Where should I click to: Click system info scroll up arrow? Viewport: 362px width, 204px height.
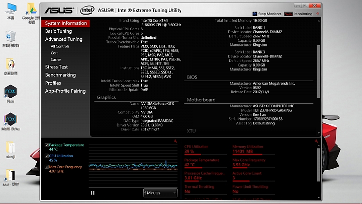coord(319,21)
